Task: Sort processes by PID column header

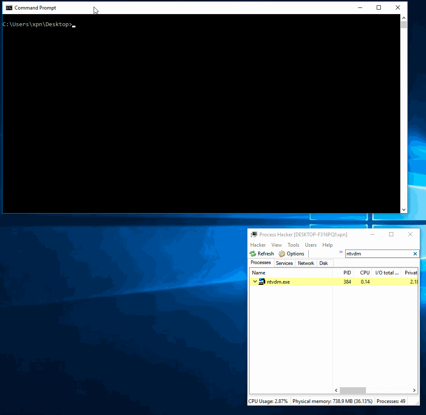Action: (x=347, y=273)
